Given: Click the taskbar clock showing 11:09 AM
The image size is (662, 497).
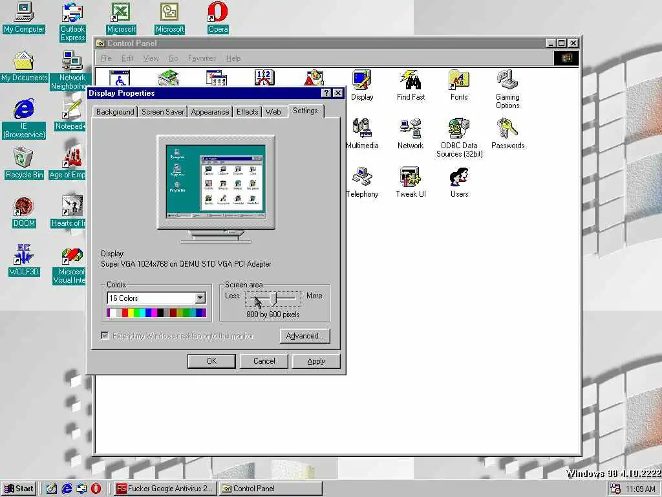Looking at the screenshot, I should click(x=641, y=489).
